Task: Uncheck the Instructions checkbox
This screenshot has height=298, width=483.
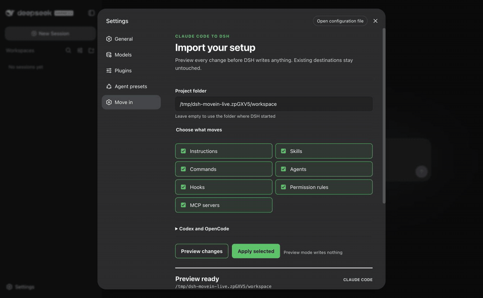Action: [183, 151]
